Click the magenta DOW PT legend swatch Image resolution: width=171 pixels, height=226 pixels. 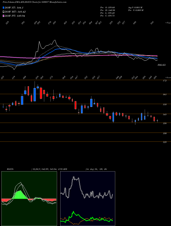click(3, 16)
